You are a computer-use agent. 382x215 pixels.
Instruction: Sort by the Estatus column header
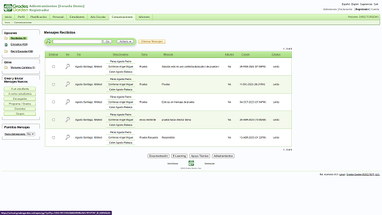pyautogui.click(x=276, y=54)
